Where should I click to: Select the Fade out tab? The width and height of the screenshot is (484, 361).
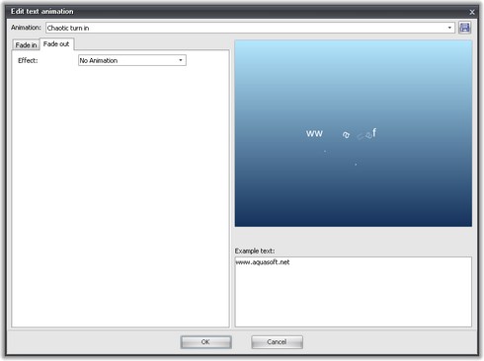tap(56, 44)
